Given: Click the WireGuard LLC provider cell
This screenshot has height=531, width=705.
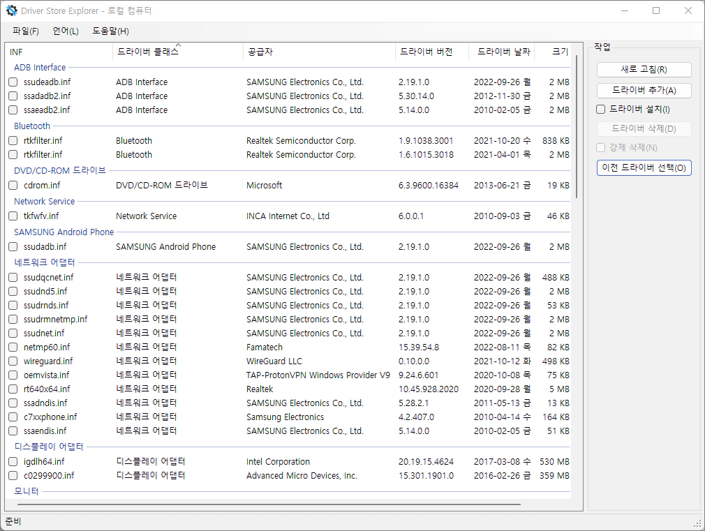Looking at the screenshot, I should tap(274, 361).
